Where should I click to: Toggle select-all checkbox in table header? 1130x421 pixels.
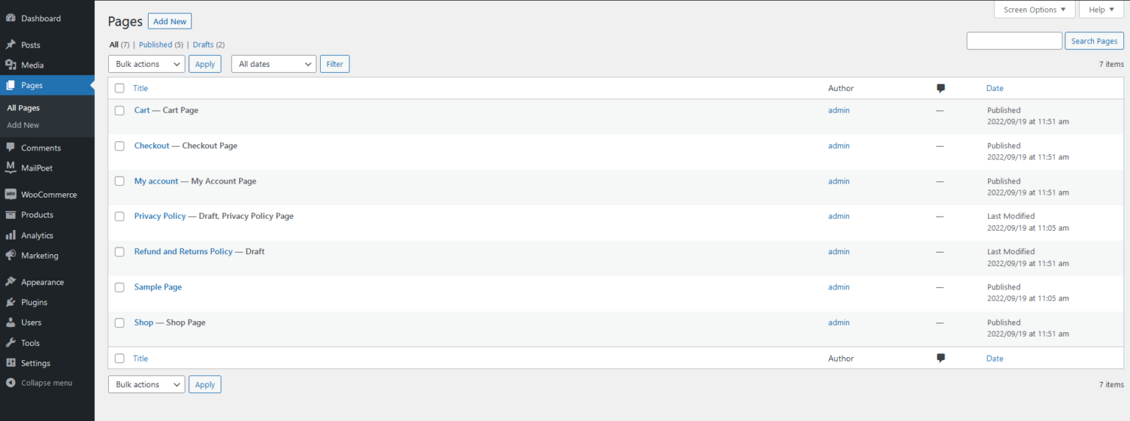coord(119,88)
